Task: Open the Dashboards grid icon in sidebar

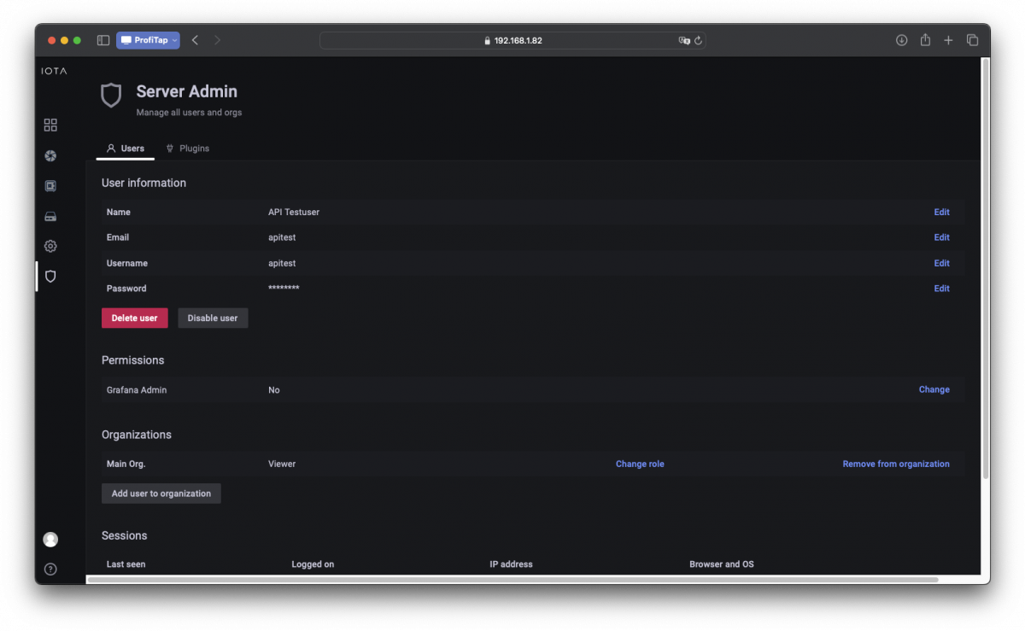Action: (50, 126)
